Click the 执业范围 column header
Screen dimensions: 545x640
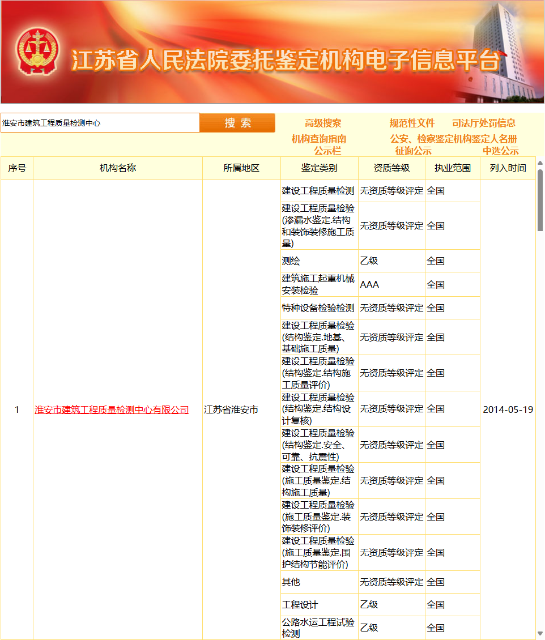(452, 168)
